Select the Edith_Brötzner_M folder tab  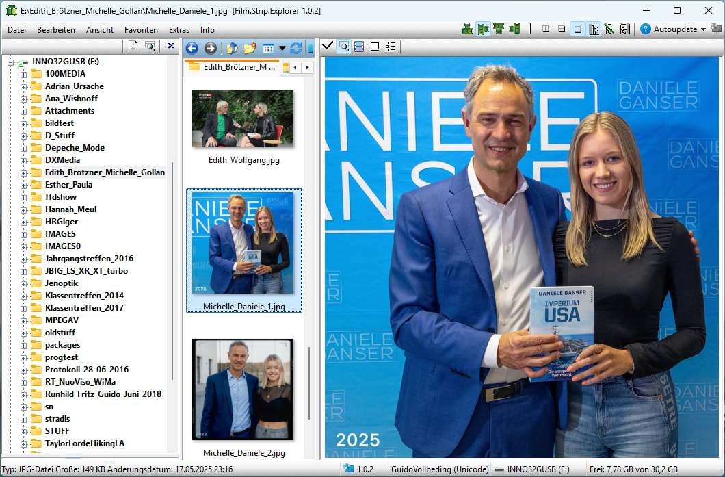click(x=232, y=67)
